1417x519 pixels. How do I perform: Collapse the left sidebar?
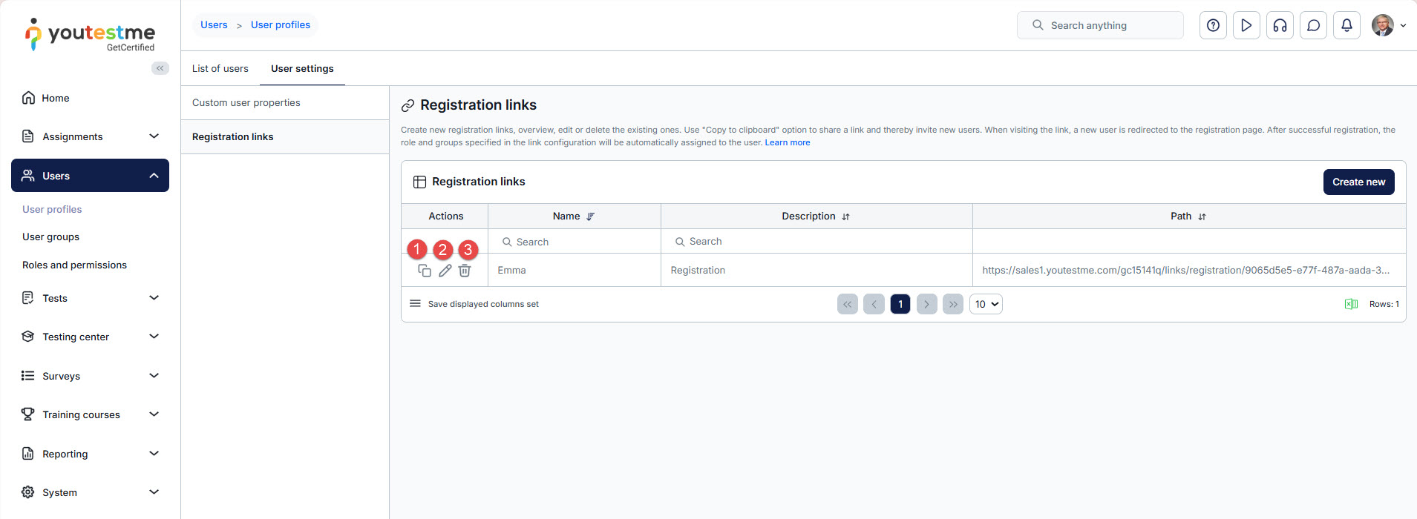[x=160, y=68]
